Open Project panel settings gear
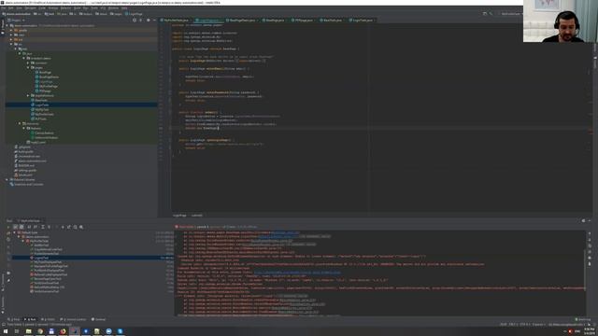This screenshot has width=598, height=336. pyautogui.click(x=148, y=21)
